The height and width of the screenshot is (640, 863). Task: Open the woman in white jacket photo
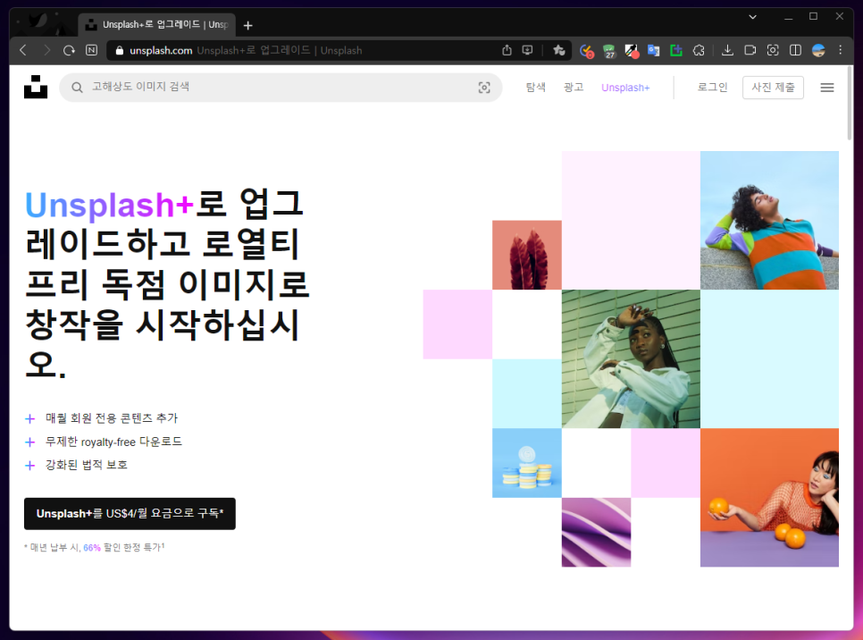[631, 359]
